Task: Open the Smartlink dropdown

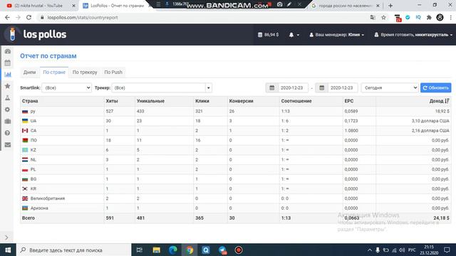Action: click(66, 87)
